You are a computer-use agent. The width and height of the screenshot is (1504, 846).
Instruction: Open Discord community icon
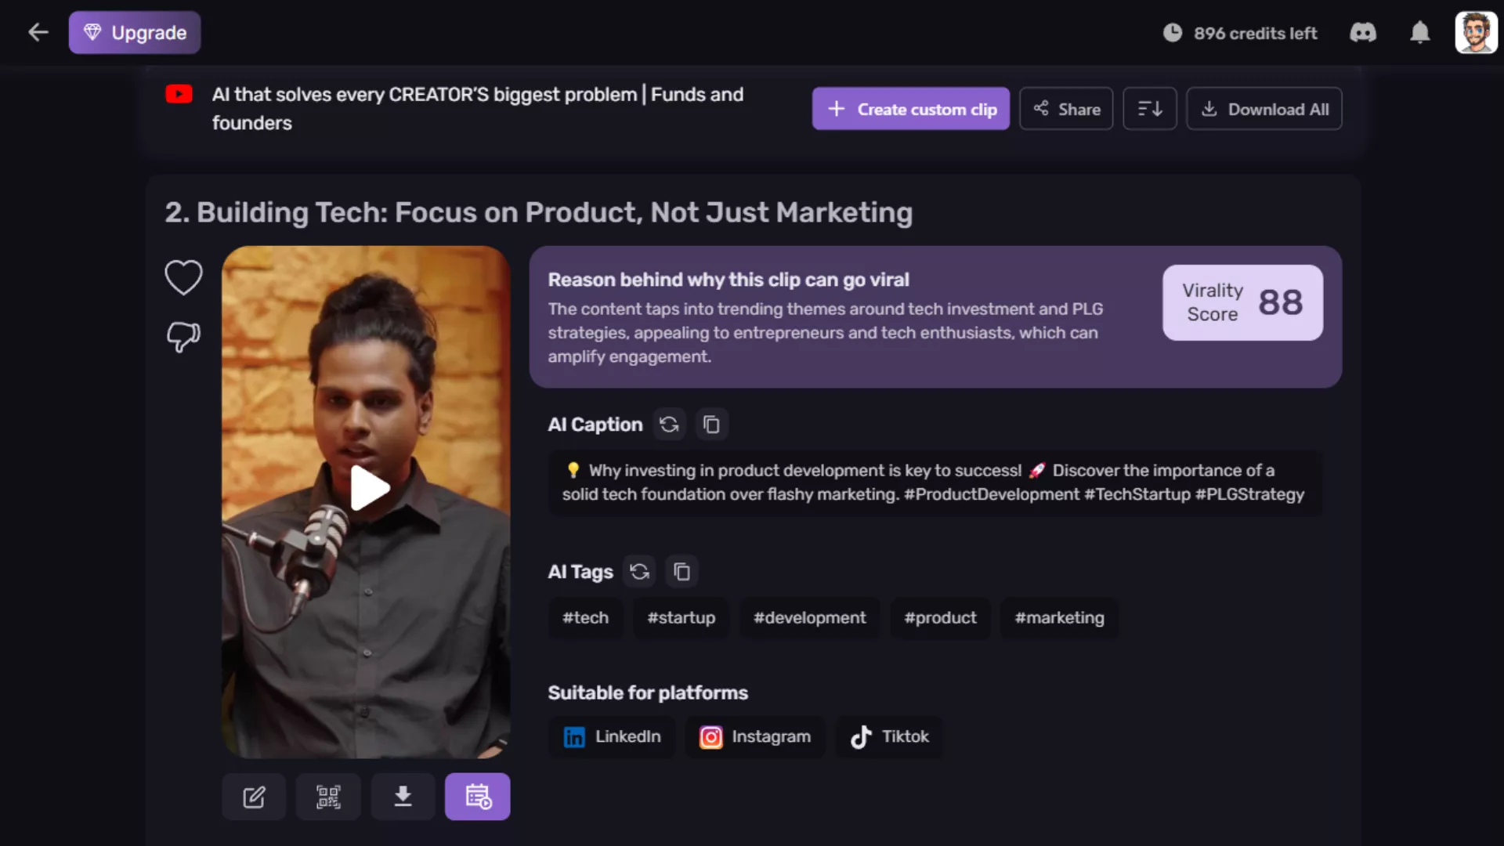1363,32
